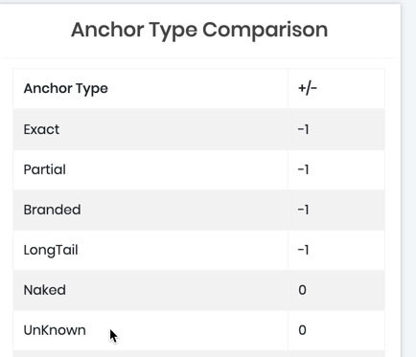The image size is (416, 357).
Task: Click the -1 value for LongTail
Action: click(303, 250)
